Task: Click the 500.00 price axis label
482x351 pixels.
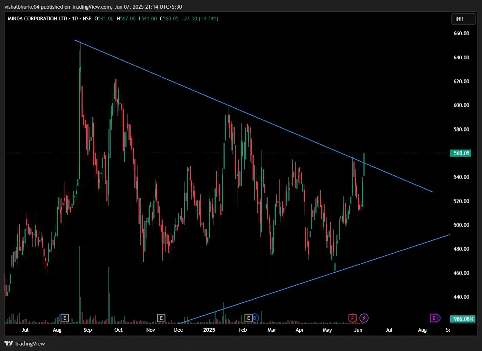Action: (461, 225)
